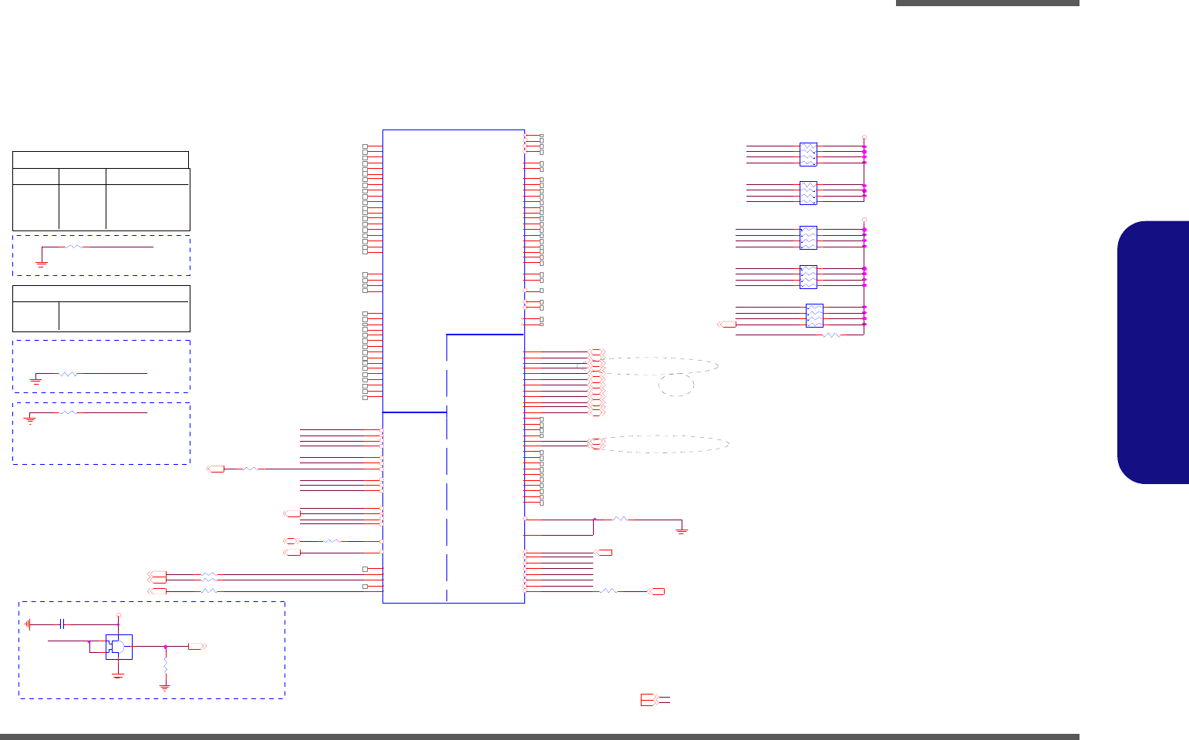
Task: Select the lowest resistor network block
Action: coord(814,315)
